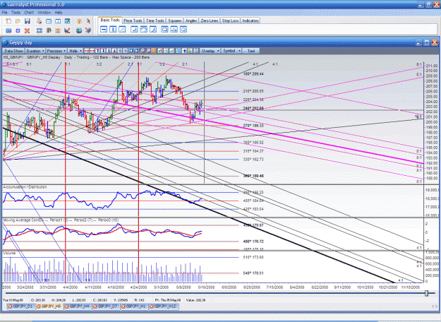The image size is (441, 322).
Task: Click the new document icon in main toolbar
Action: [x=8, y=21]
